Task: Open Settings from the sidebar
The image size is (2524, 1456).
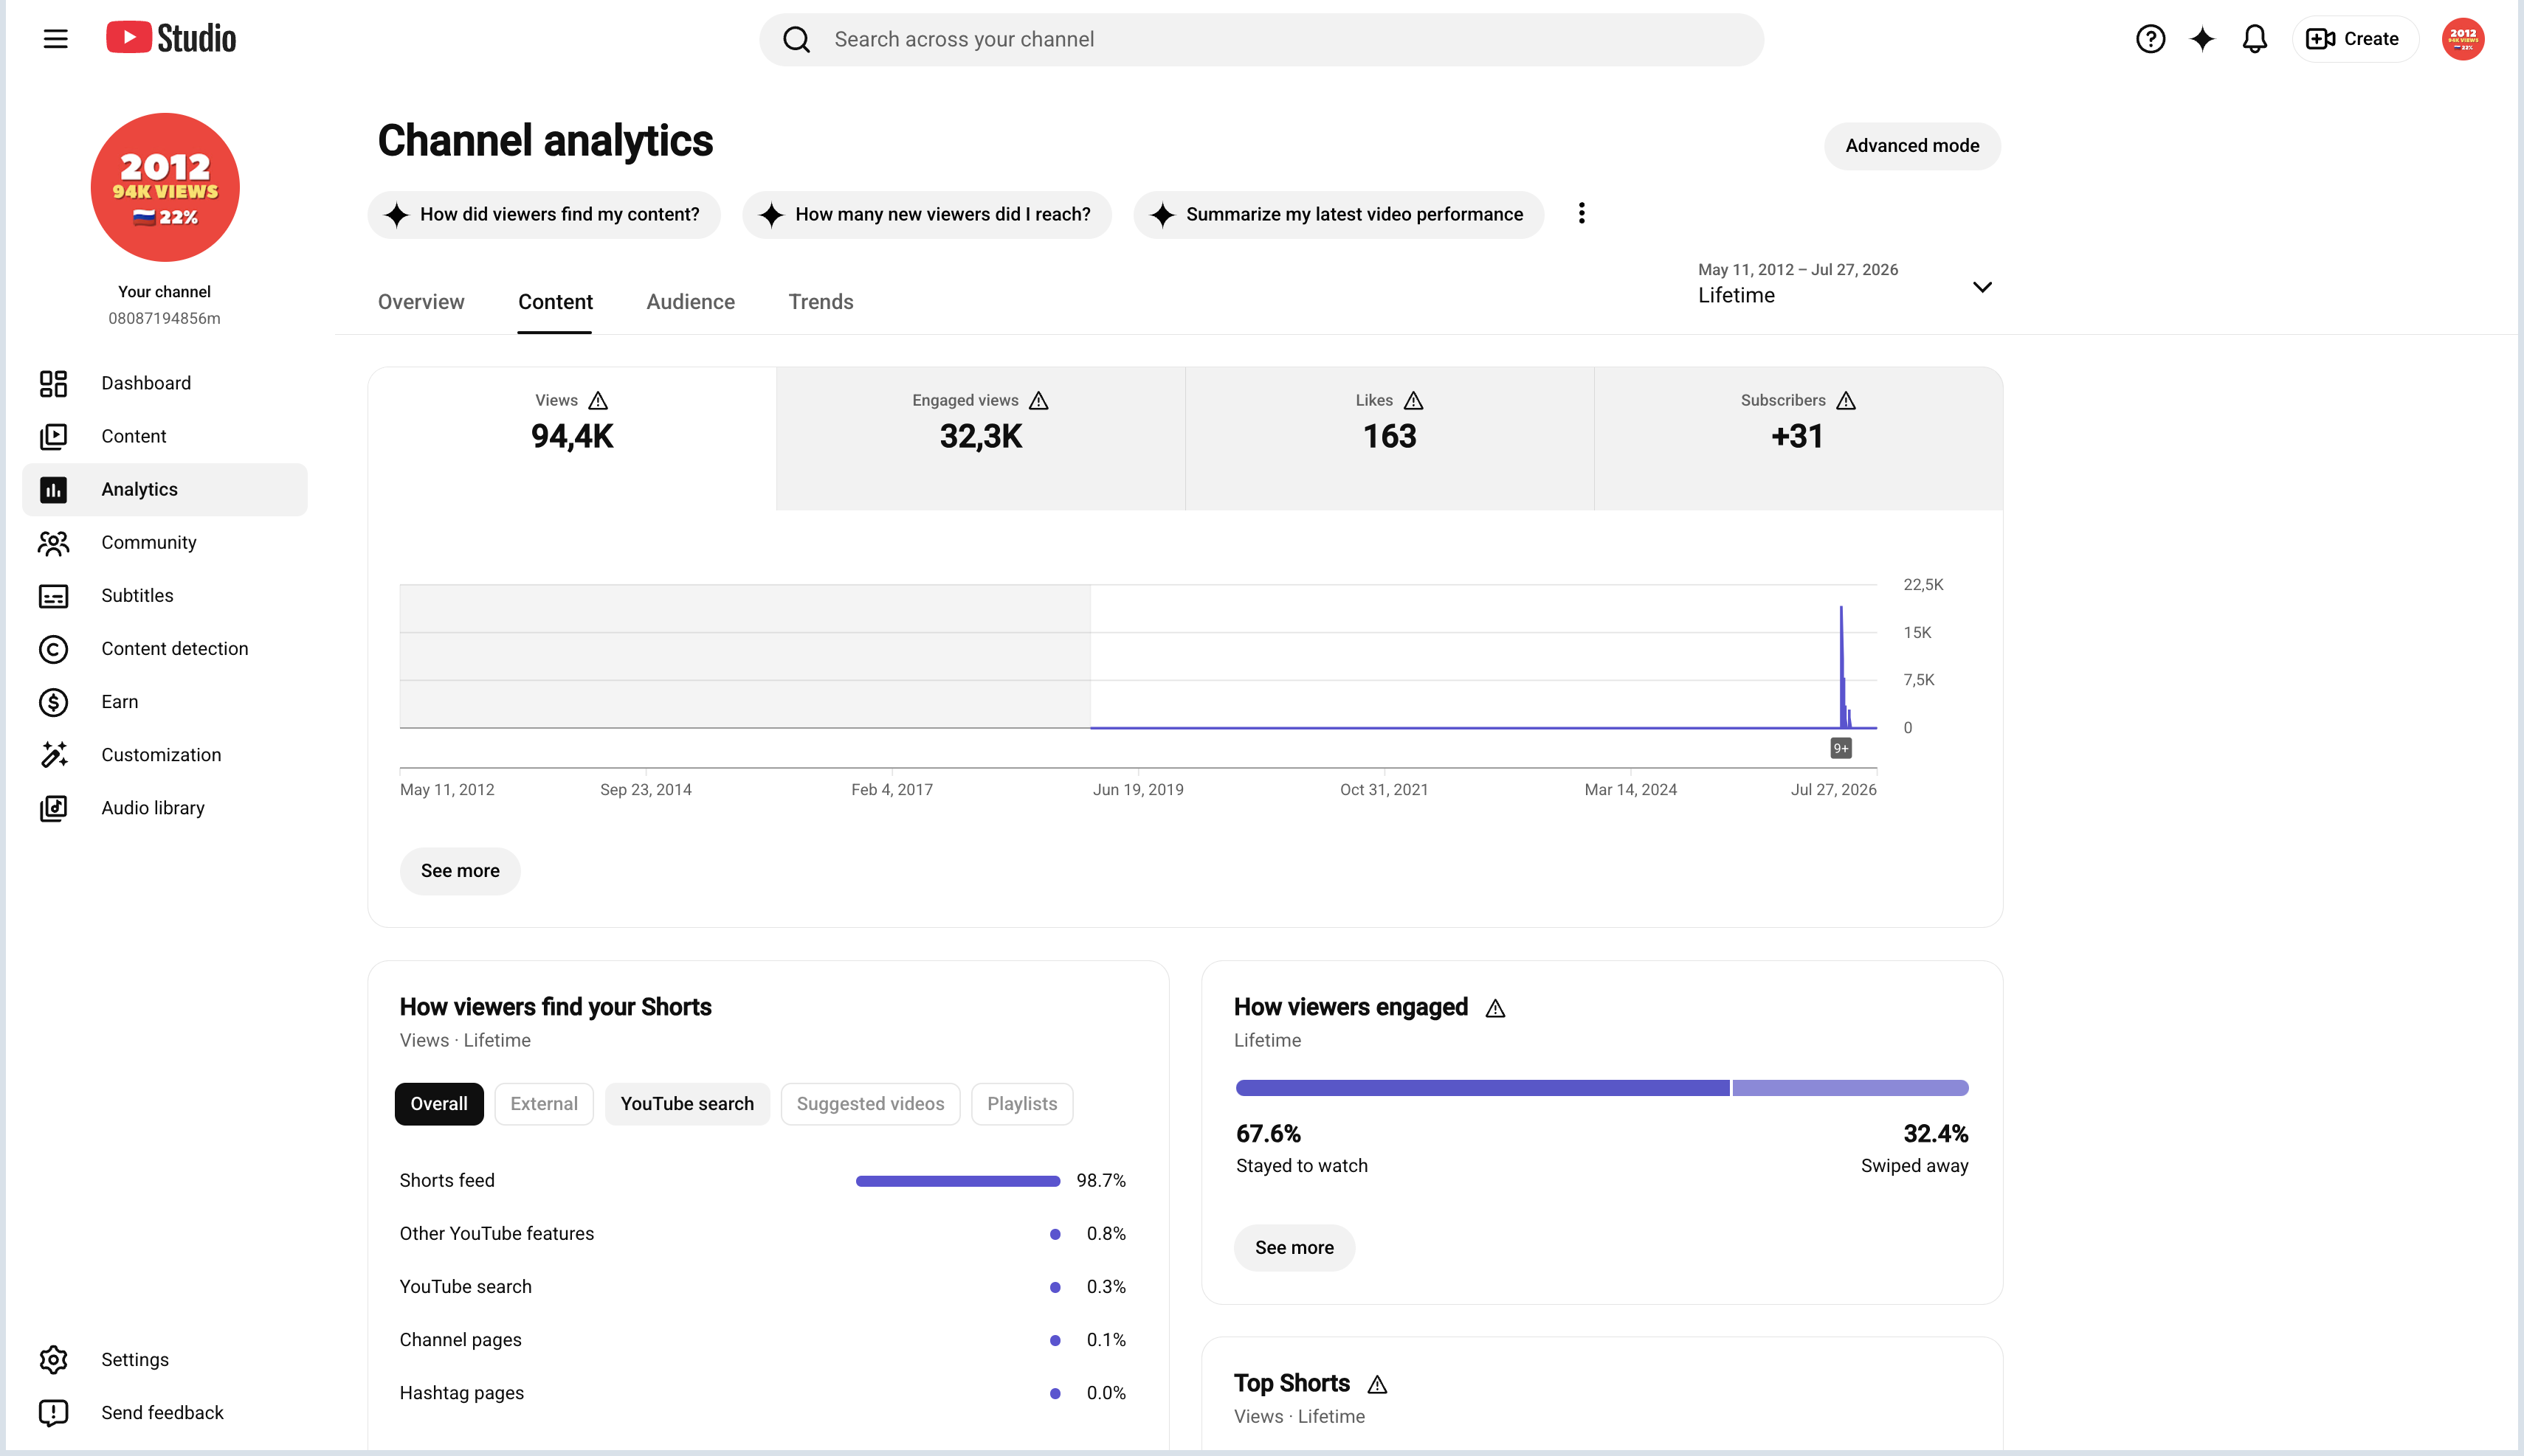Action: coord(165,1360)
